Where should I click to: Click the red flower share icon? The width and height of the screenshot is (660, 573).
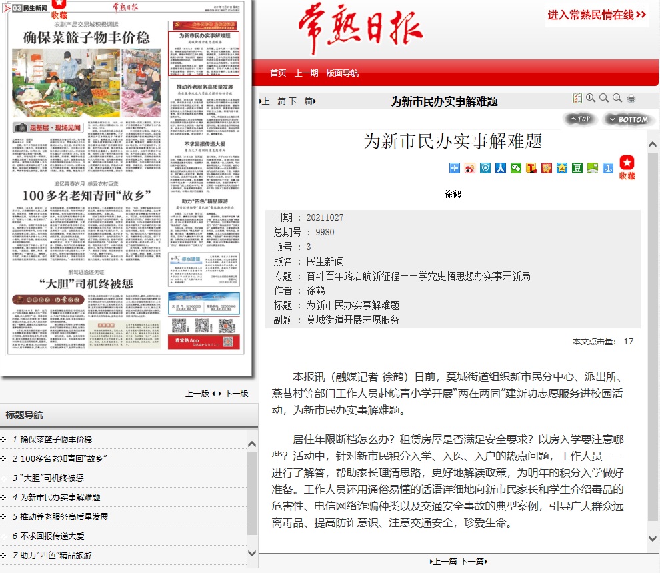547,169
